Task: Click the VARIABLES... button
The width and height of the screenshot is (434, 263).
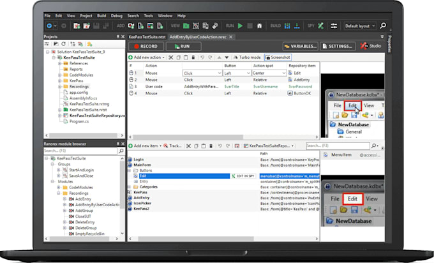Action: 299,47
